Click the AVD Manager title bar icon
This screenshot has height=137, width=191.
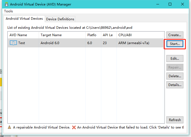(7, 4)
